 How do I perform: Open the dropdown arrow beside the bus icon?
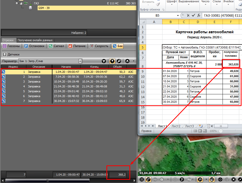[193, 179]
